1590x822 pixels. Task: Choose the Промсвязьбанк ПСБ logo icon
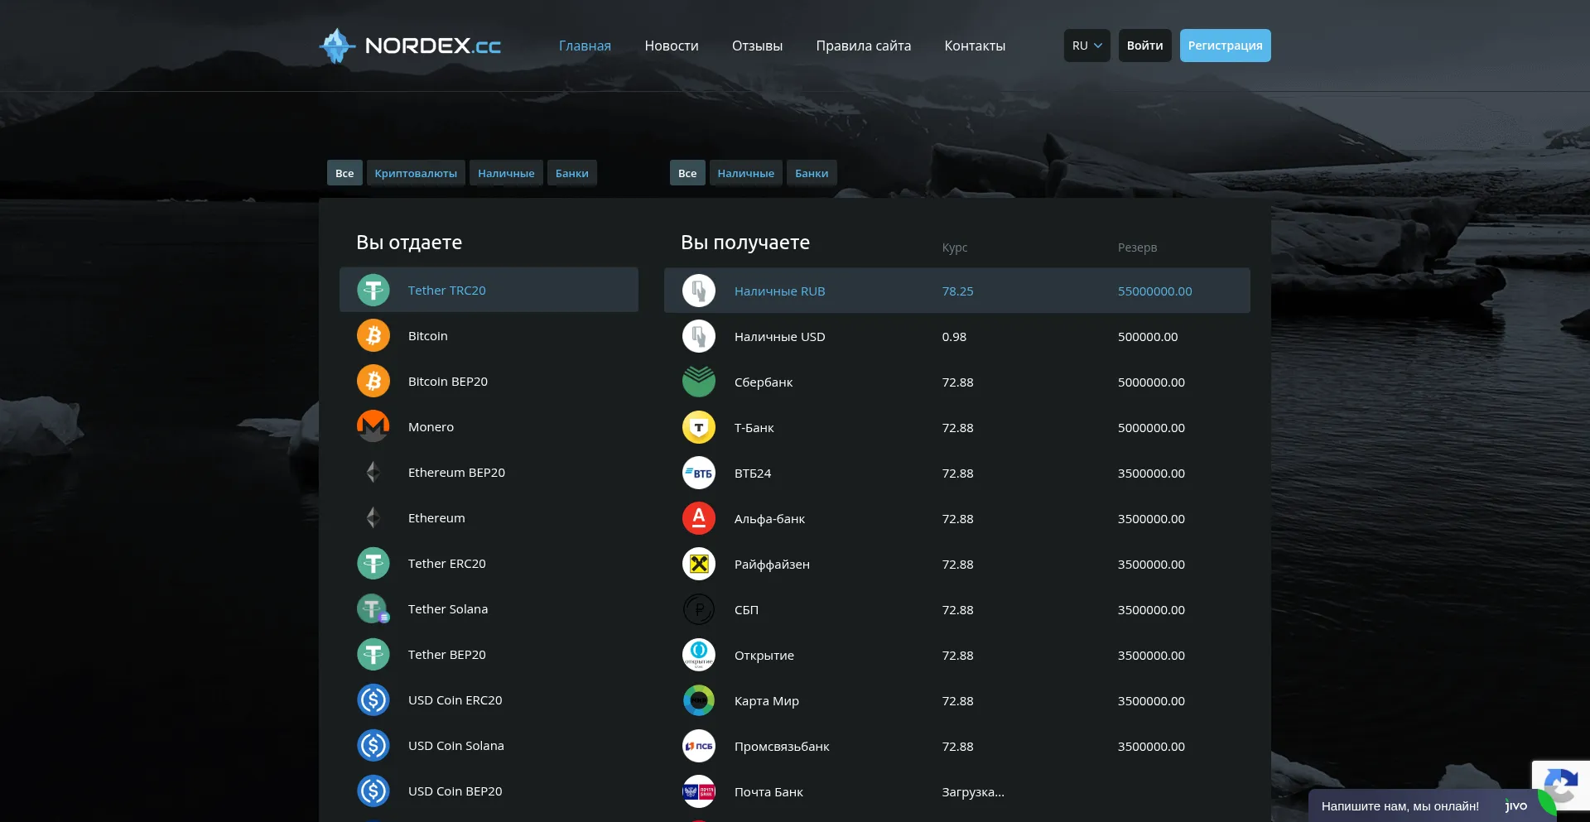699,747
